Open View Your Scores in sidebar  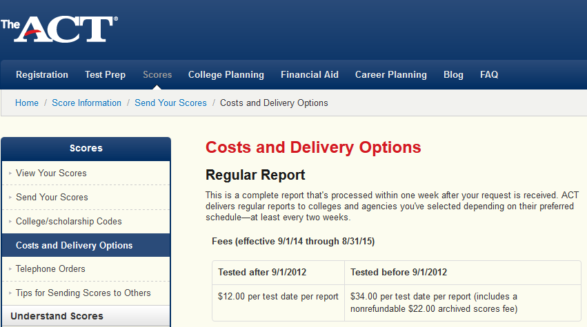(51, 173)
